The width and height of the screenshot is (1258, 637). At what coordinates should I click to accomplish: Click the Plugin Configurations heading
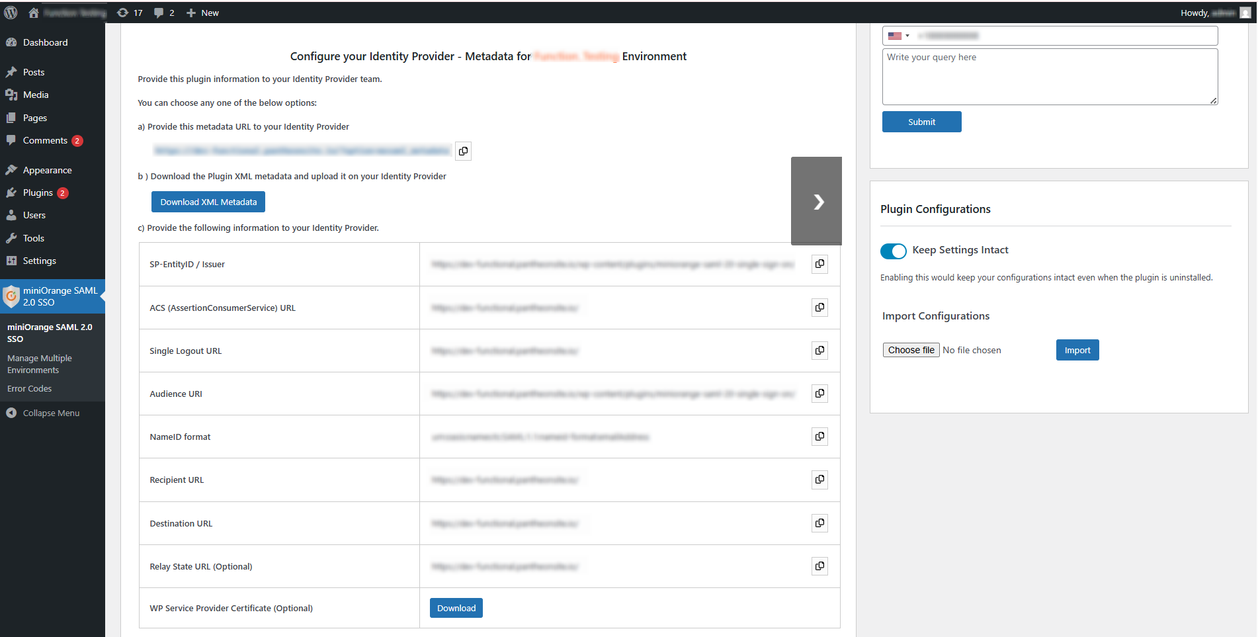[935, 209]
